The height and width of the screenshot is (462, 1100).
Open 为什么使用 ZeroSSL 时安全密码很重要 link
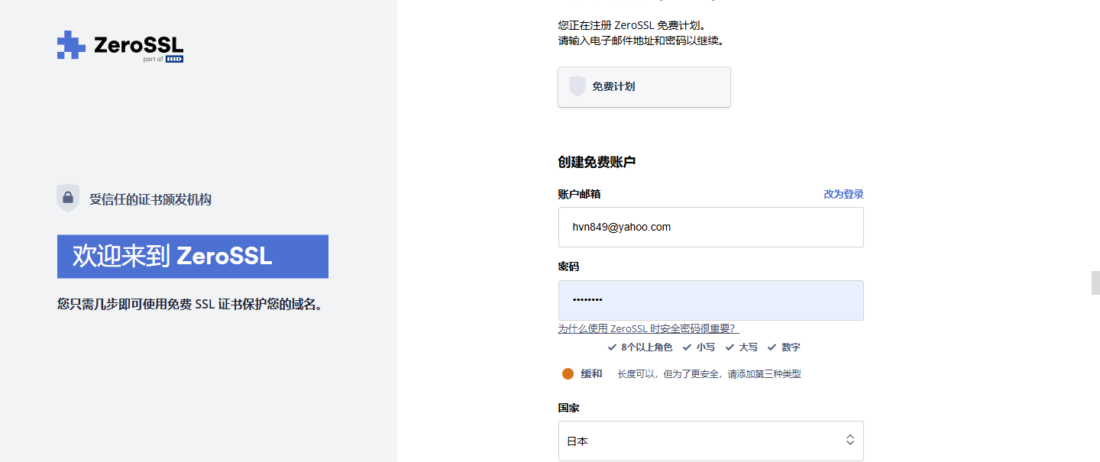tap(649, 328)
